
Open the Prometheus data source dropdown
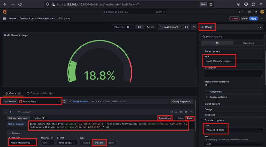(39, 102)
